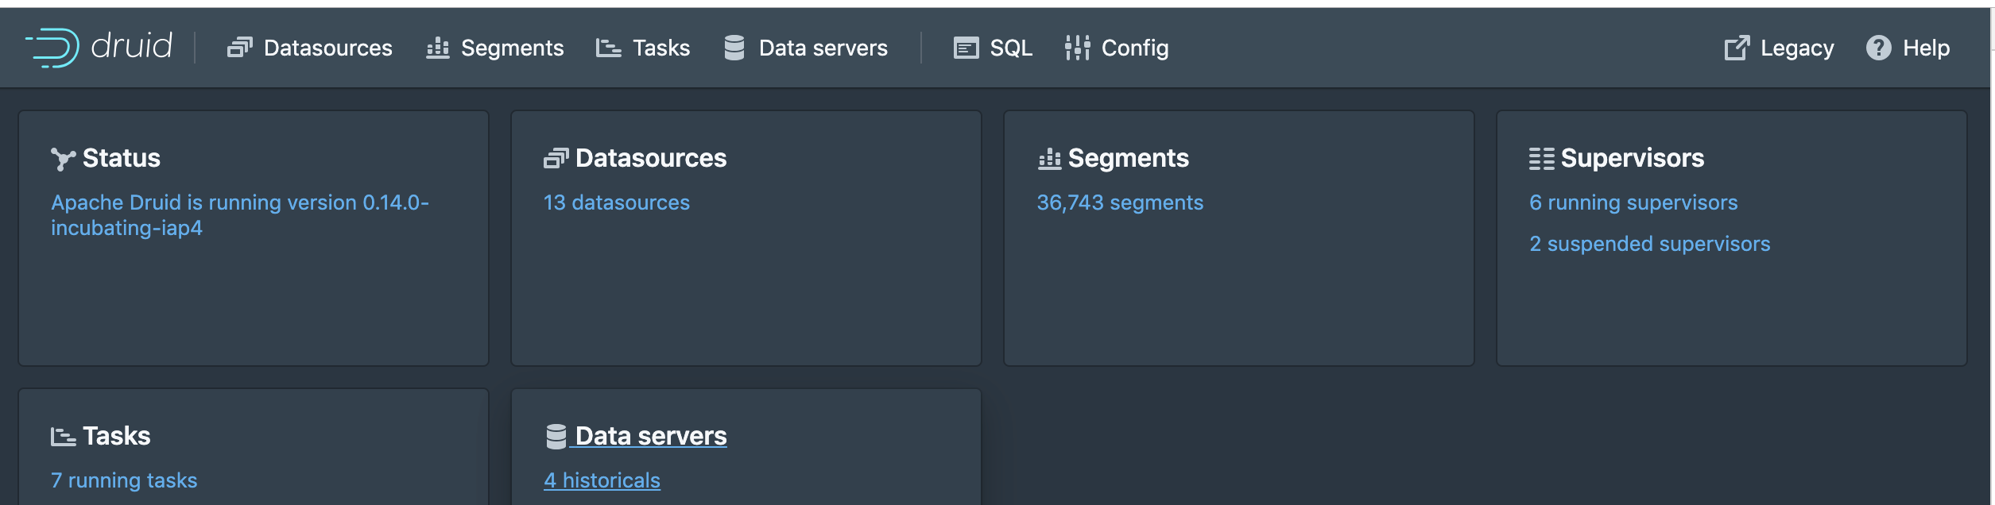The image size is (1995, 505).
Task: Click the Segments card chart icon
Action: 1049,159
